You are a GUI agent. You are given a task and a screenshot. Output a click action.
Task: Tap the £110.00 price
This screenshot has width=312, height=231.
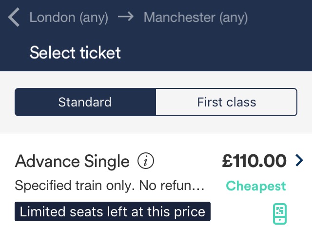[x=254, y=161]
